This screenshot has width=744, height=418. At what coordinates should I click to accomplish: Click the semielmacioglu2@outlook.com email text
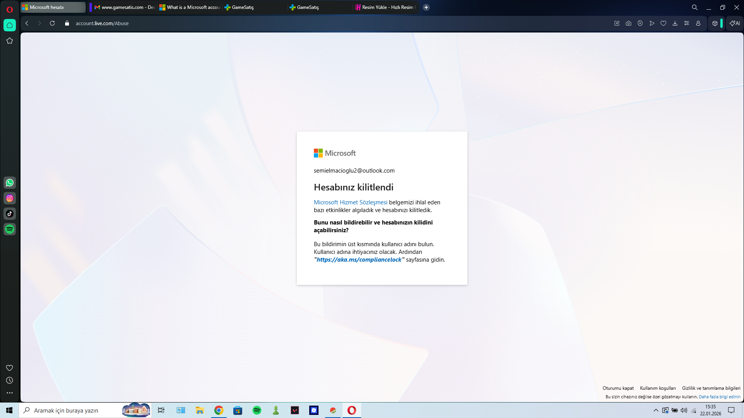(354, 171)
